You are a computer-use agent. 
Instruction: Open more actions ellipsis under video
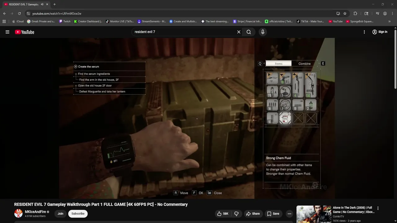click(x=289, y=214)
